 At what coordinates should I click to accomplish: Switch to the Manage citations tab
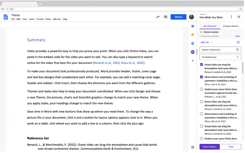(x=231, y=26)
